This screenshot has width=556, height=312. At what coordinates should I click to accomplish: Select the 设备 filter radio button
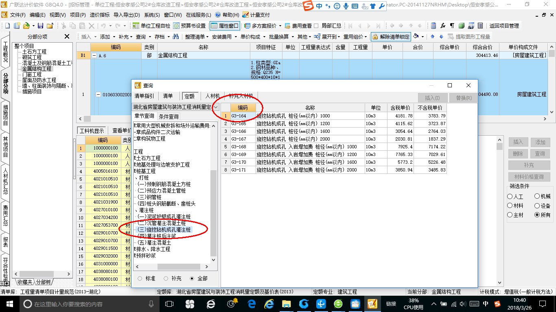[x=537, y=206]
